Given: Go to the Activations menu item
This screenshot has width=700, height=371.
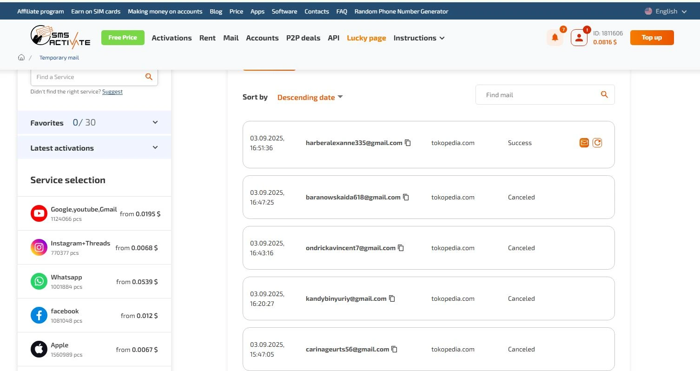Looking at the screenshot, I should coord(172,38).
